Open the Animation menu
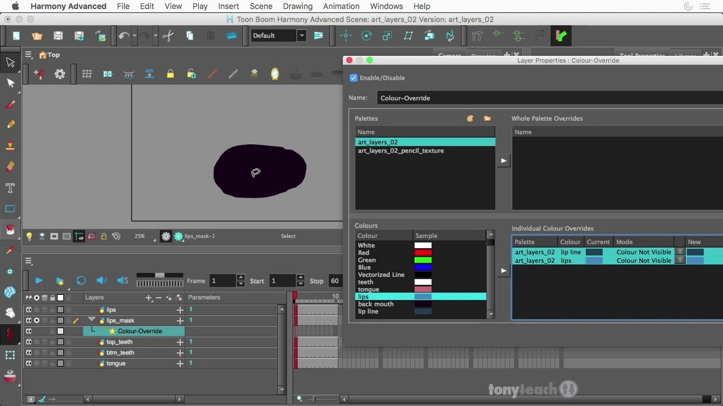 (341, 6)
